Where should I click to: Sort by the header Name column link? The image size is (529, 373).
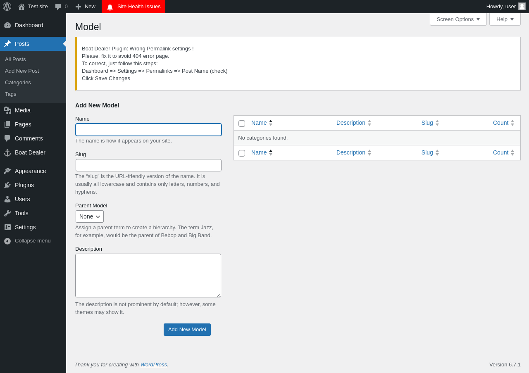tap(259, 123)
